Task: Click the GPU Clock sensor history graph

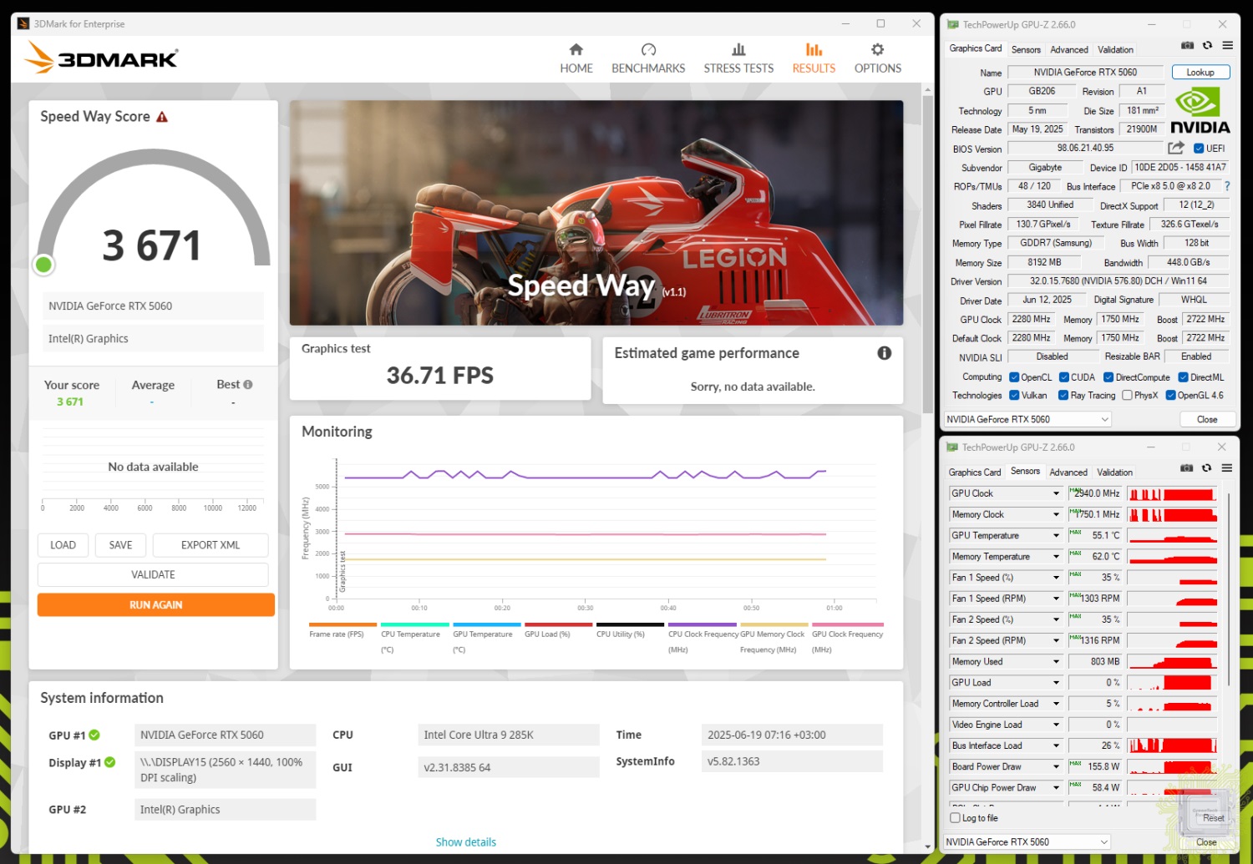Action: click(1173, 494)
